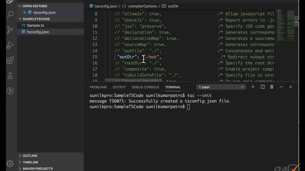This screenshot has height=171, width=305.
Task: Kill terminal with trash icon
Action: pyautogui.click(x=272, y=87)
